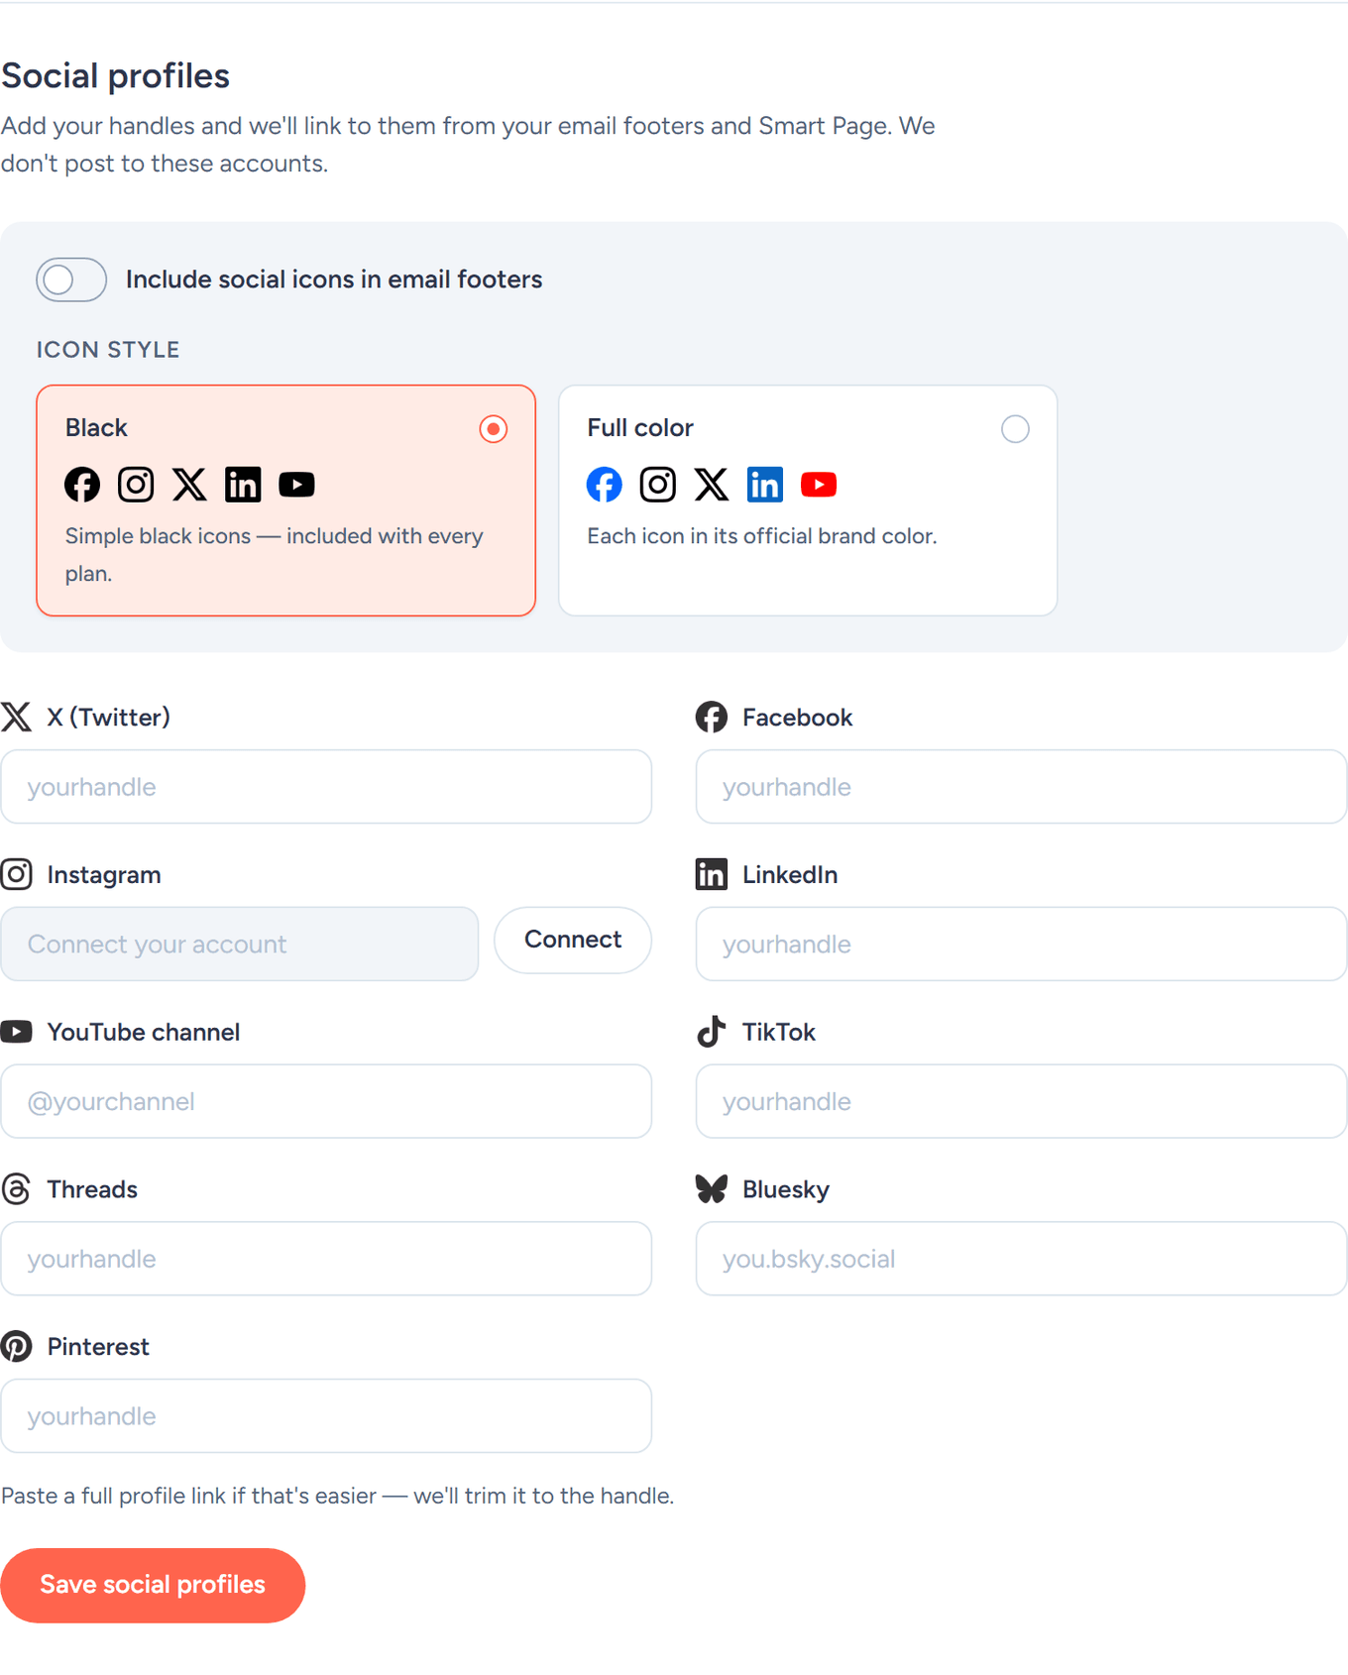This screenshot has height=1675, width=1348.
Task: Focus the LinkedIn handle input
Action: point(1021,945)
